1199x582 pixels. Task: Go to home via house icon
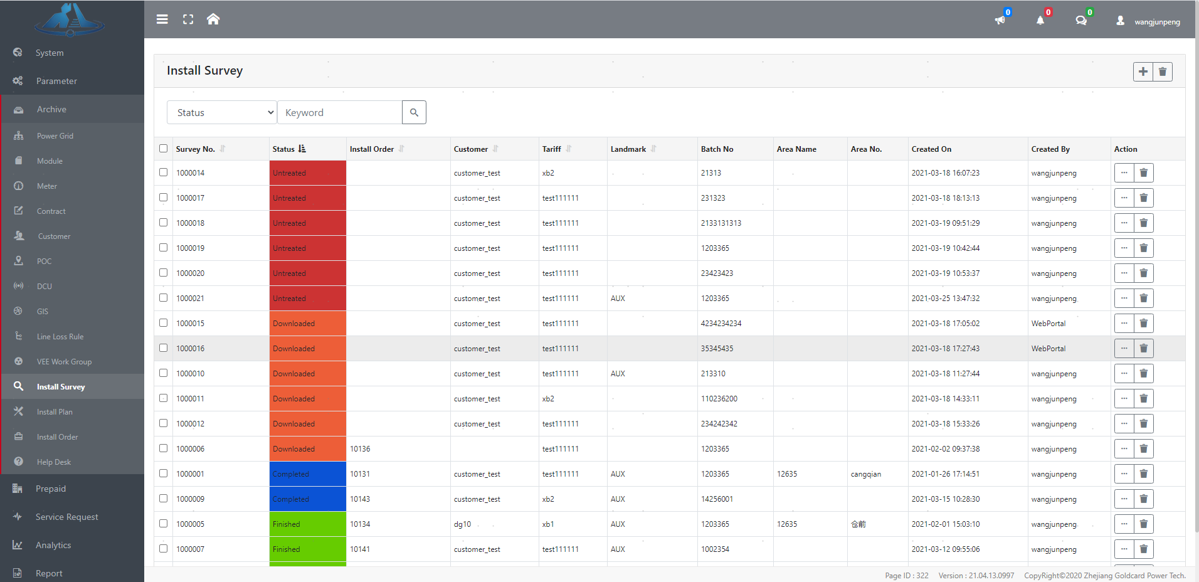click(213, 19)
